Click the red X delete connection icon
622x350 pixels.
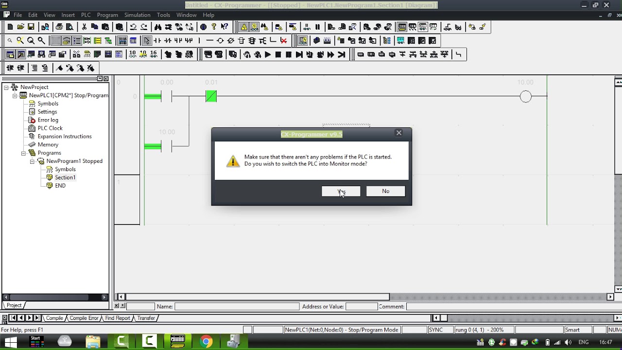[x=284, y=41]
